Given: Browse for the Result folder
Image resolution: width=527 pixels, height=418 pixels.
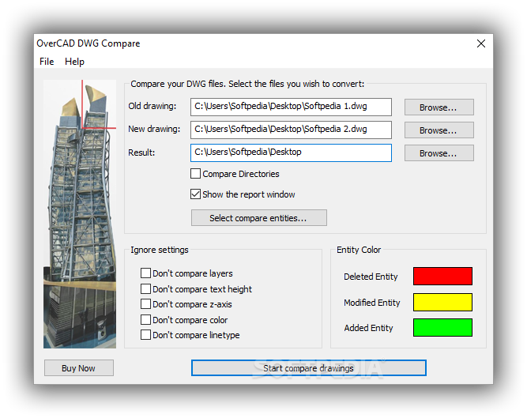Looking at the screenshot, I should (x=439, y=153).
